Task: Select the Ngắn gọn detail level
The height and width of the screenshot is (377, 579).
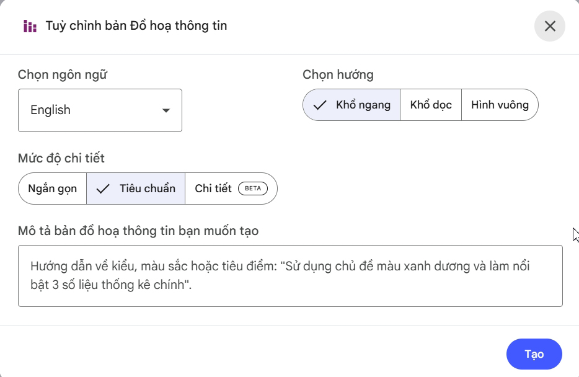Action: [52, 188]
